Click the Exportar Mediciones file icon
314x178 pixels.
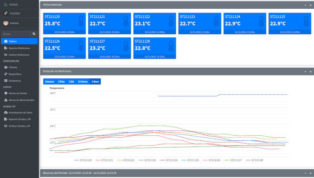pos(6,48)
